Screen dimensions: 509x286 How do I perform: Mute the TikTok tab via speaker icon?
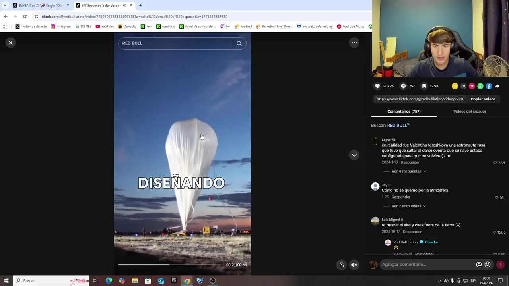tap(124, 6)
